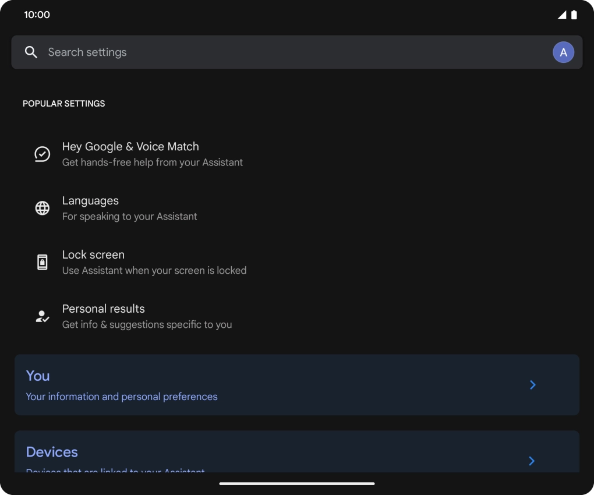Expand the Devices section chevron
This screenshot has height=495, width=594.
(532, 461)
